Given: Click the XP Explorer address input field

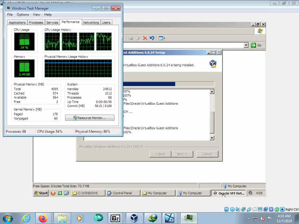Looking at the screenshot, I should (x=183, y=45).
